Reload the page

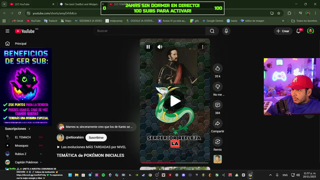pyautogui.click(x=19, y=13)
